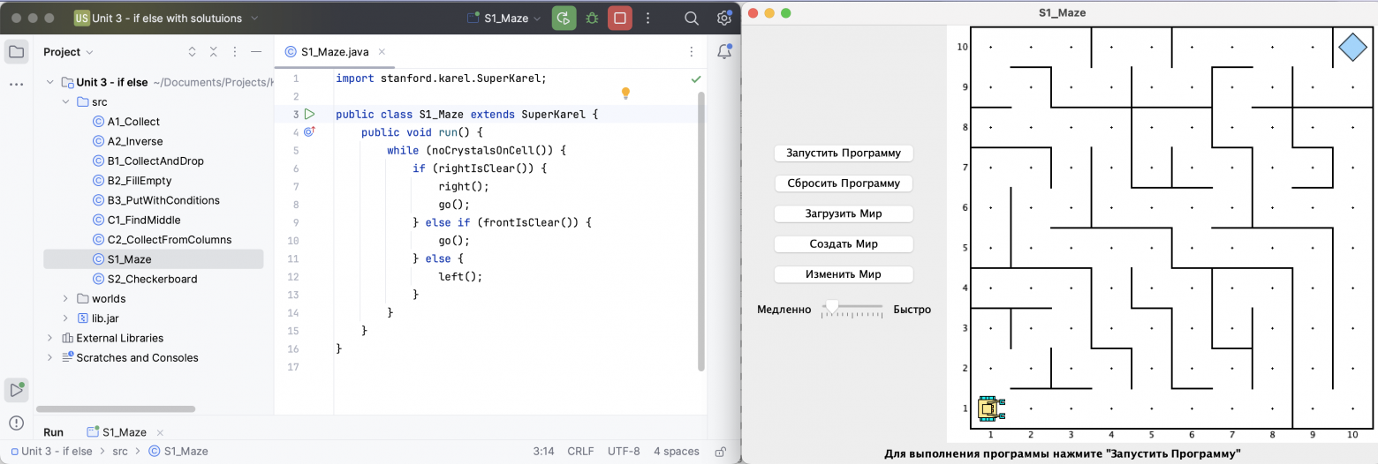Click the Expand Selected icon in Project panel
1378x464 pixels.
193,52
